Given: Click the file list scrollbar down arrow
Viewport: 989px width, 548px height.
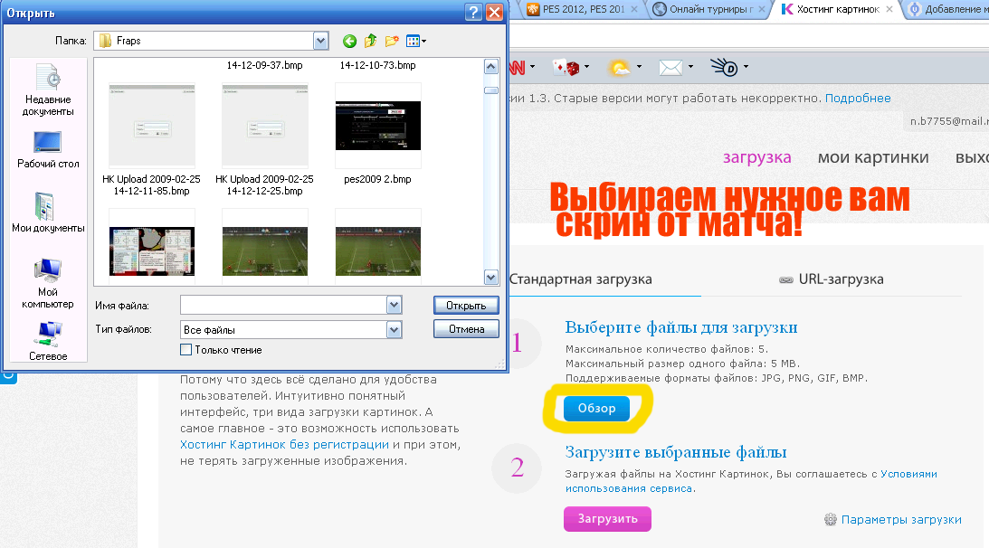Looking at the screenshot, I should coord(490,277).
